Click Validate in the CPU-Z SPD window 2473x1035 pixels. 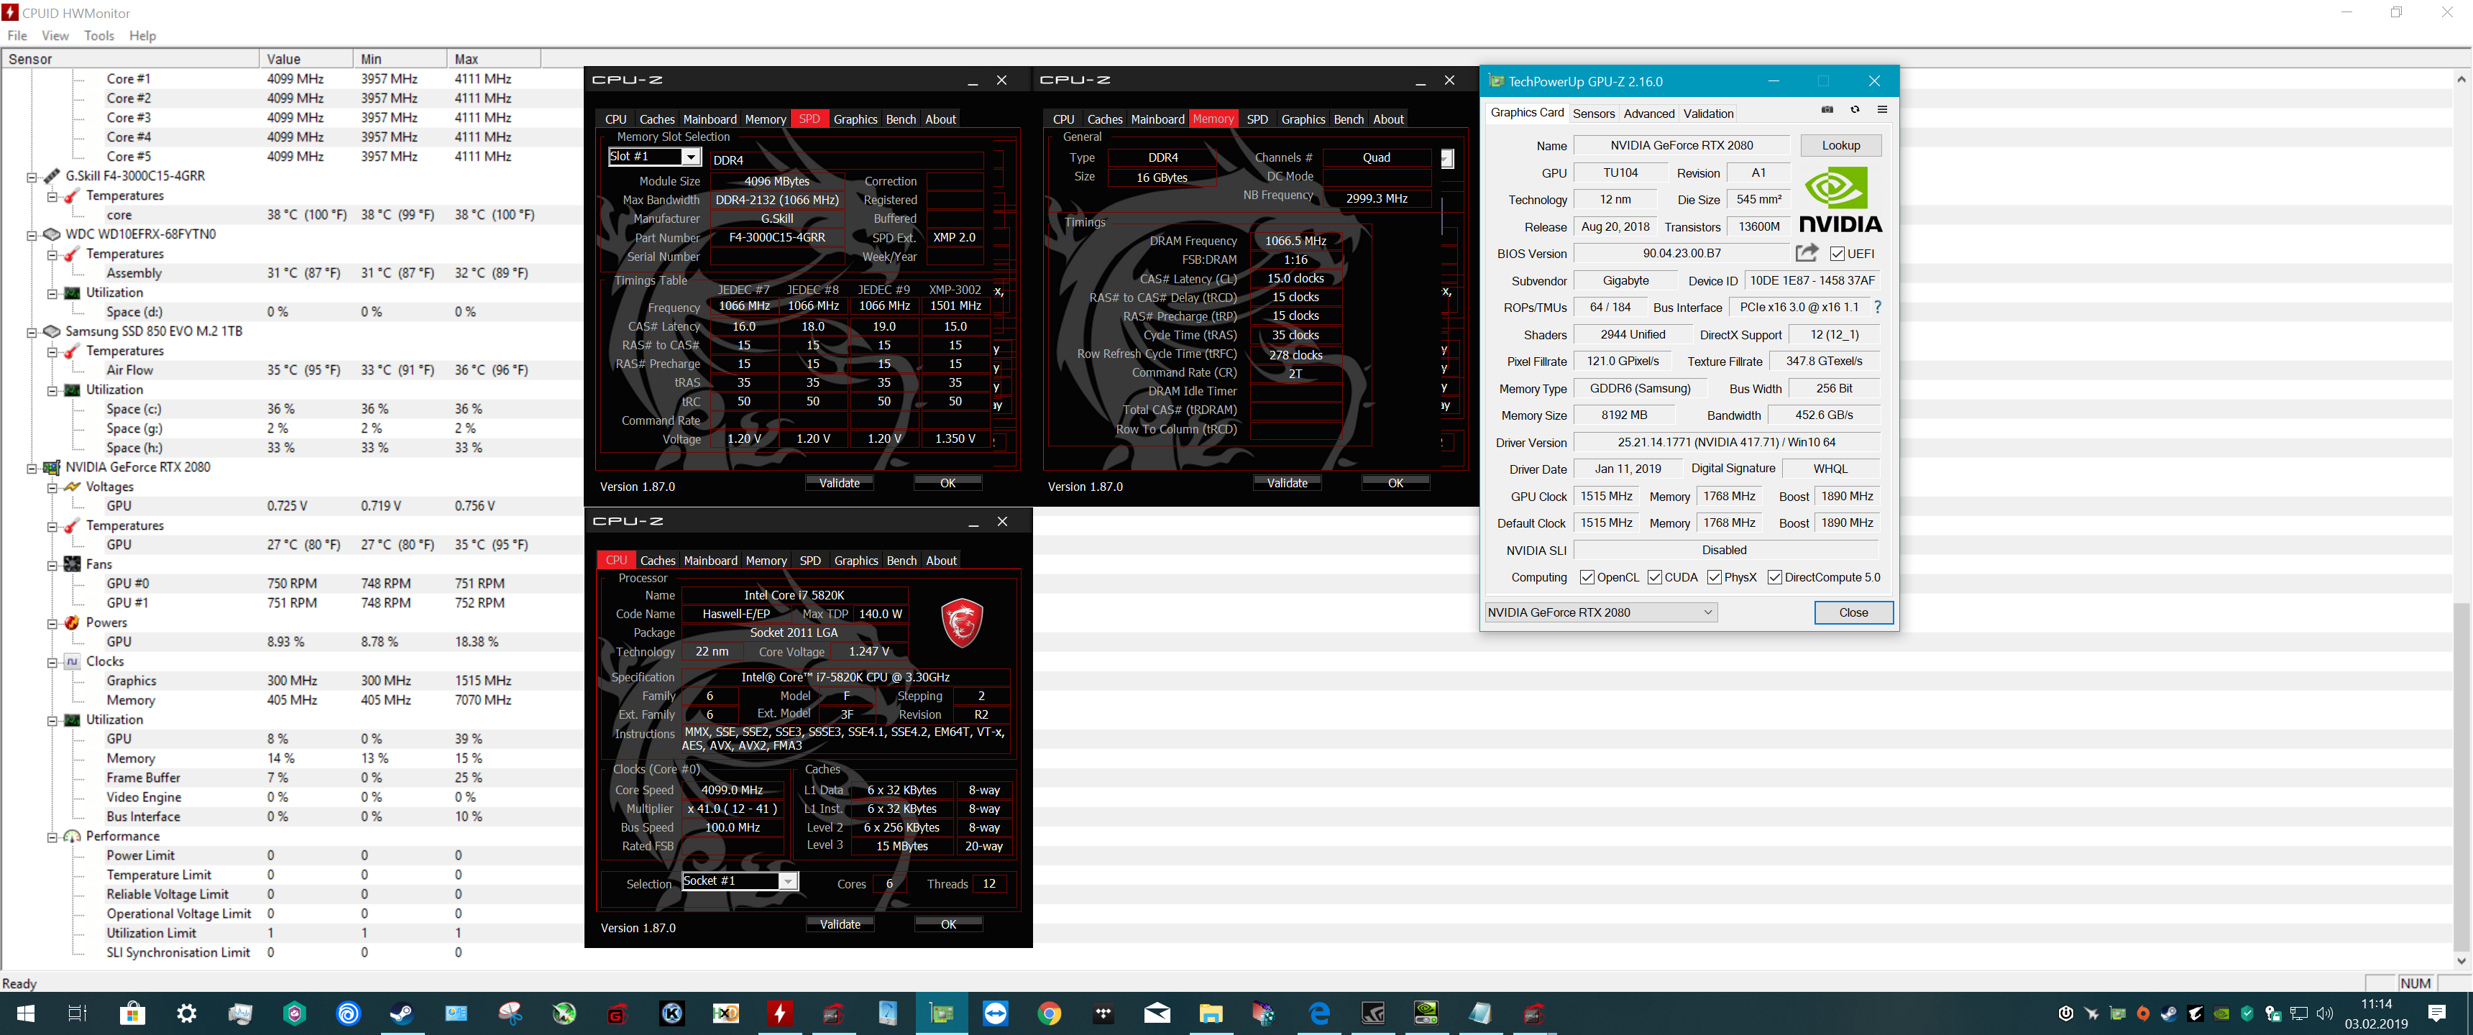[x=839, y=483]
